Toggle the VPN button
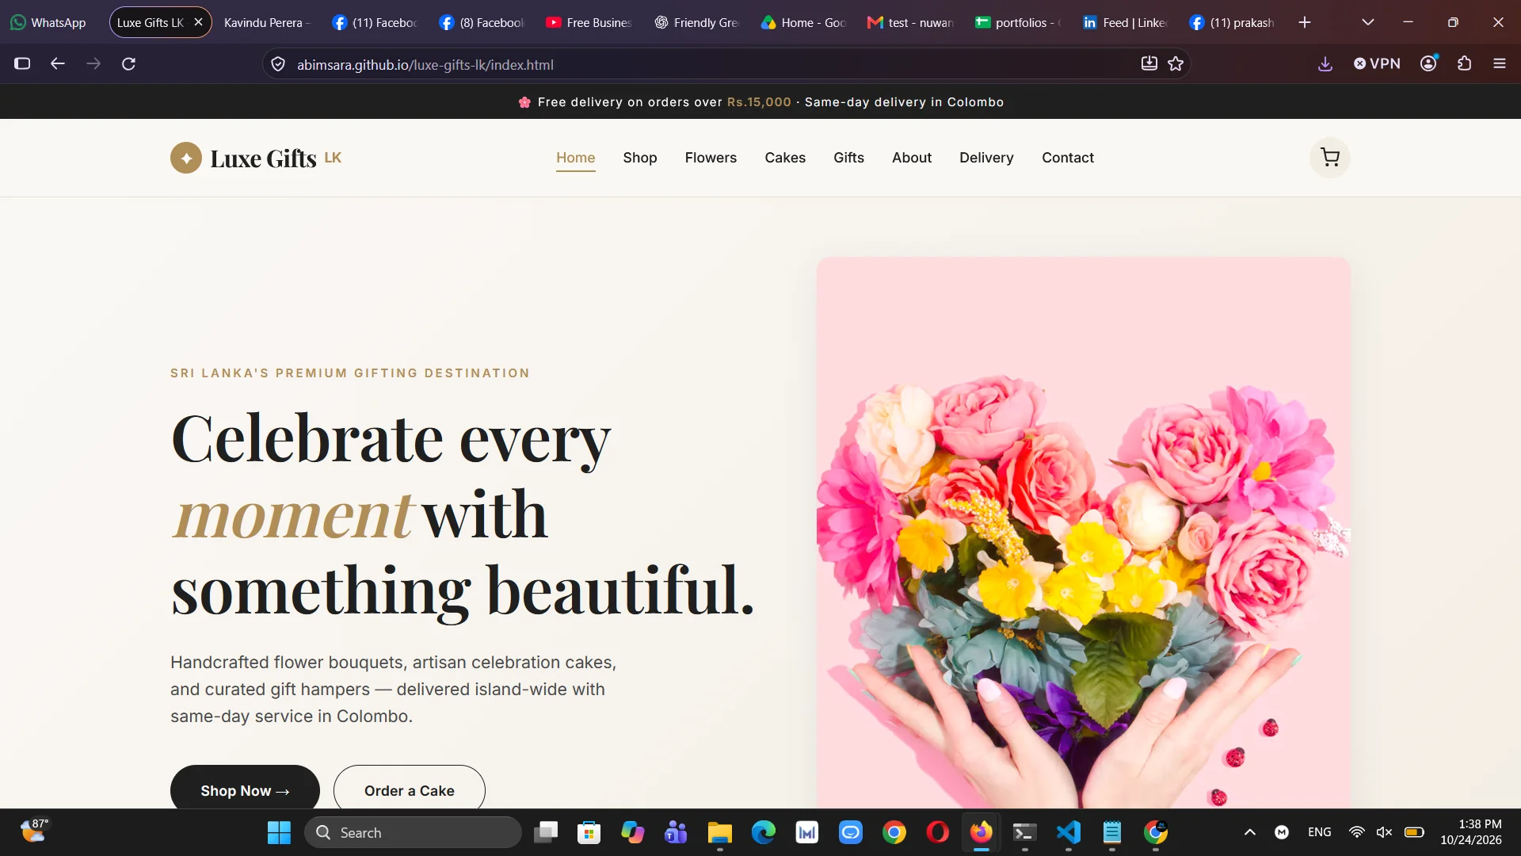1521x856 pixels. 1377,63
